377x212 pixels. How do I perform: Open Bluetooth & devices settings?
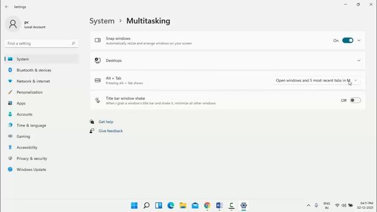pos(42,70)
